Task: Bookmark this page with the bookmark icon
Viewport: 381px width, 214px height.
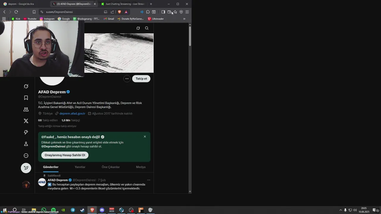Action: click(34, 12)
